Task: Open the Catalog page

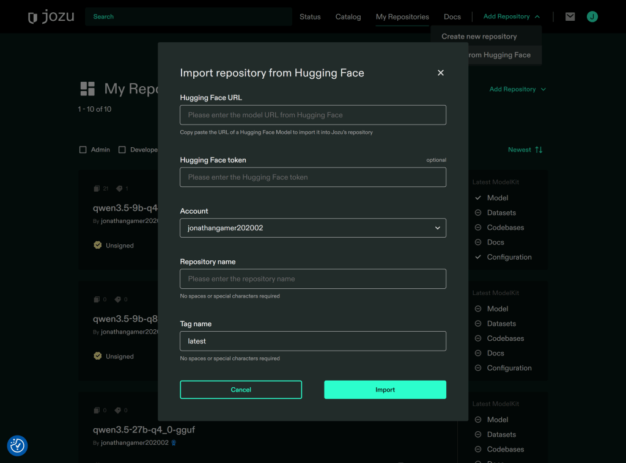Action: point(348,16)
